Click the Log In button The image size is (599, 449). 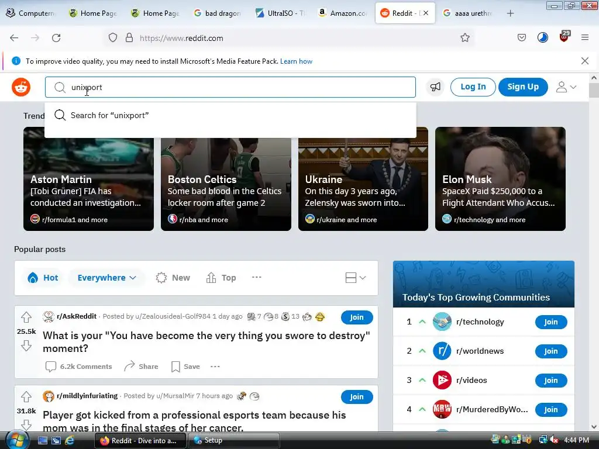click(473, 87)
